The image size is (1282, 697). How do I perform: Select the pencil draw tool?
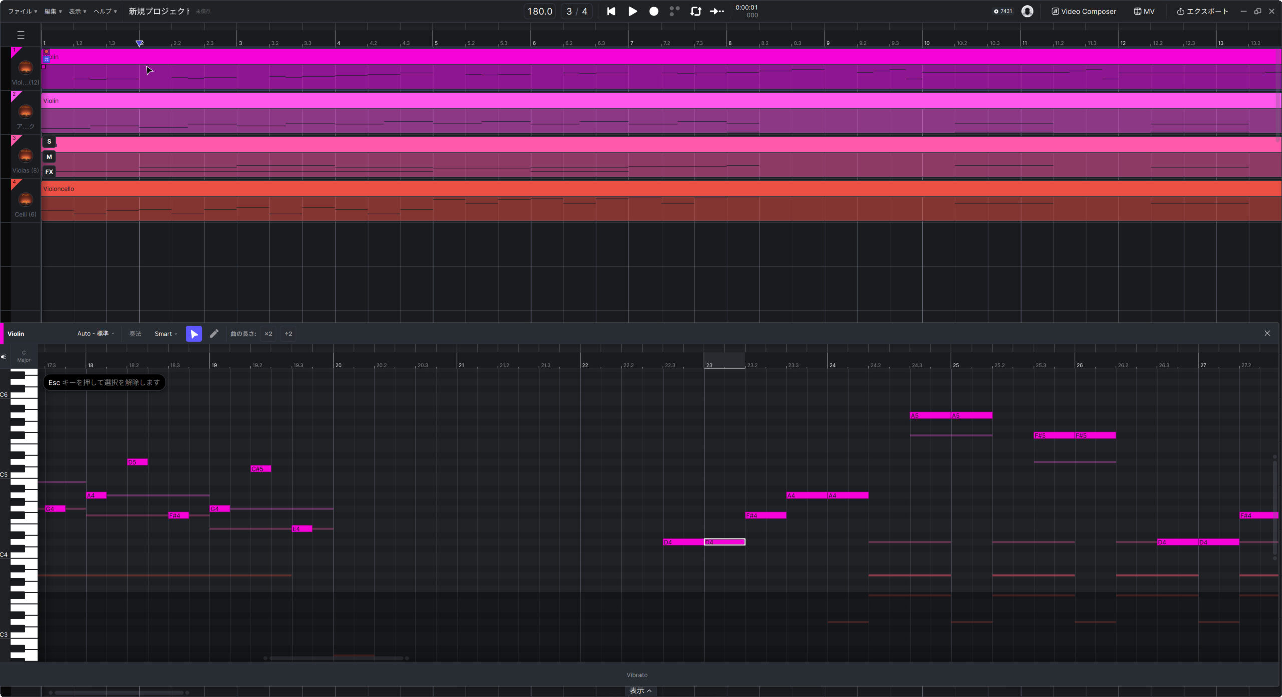(214, 334)
